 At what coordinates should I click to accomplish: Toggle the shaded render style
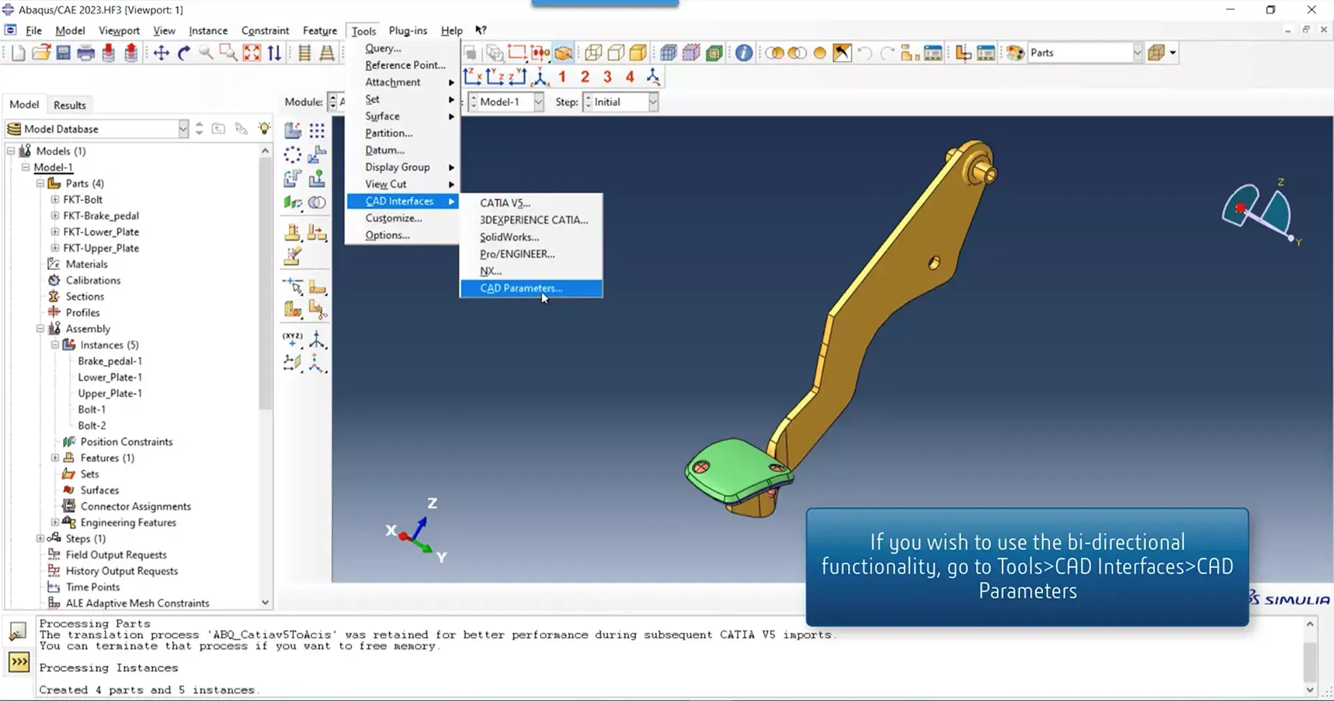click(x=638, y=53)
